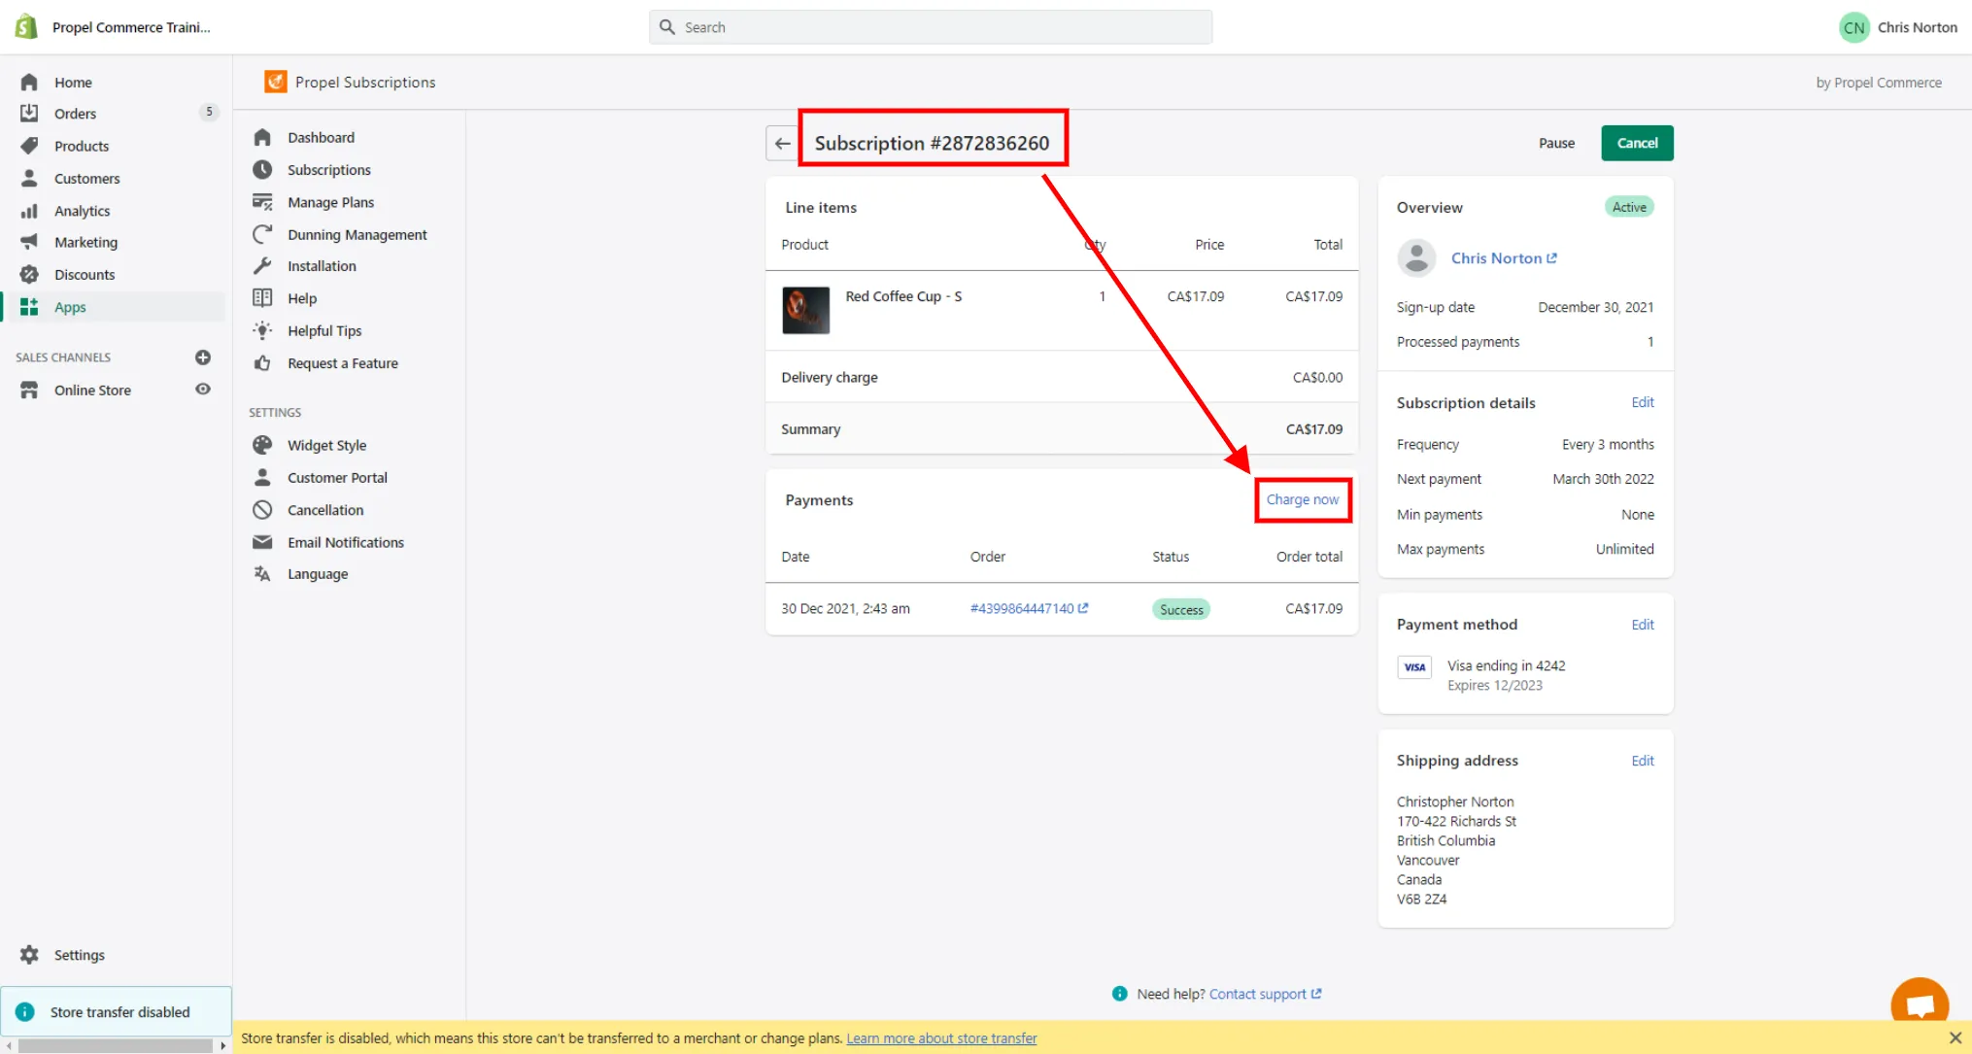Click the Charge now link
1972x1054 pixels.
[x=1302, y=499]
